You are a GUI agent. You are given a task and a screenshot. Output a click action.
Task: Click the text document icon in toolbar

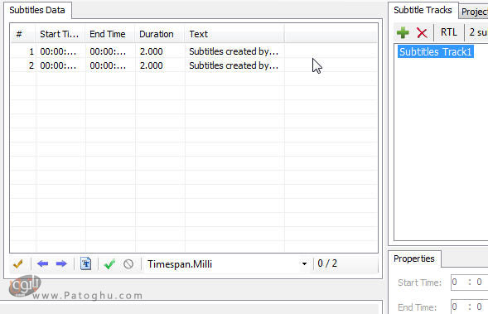pos(85,264)
